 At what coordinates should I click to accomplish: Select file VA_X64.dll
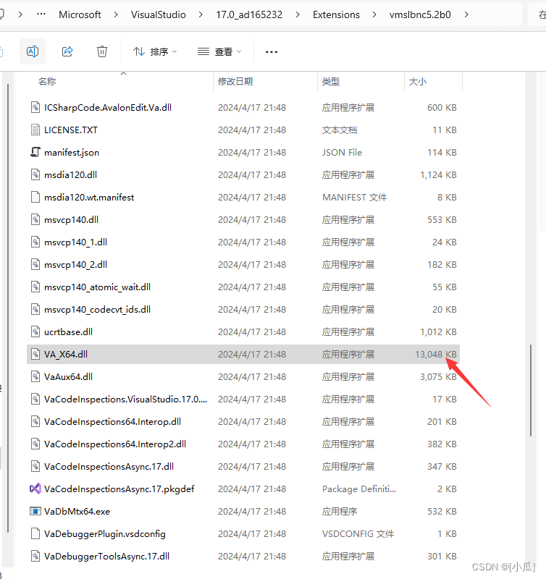243,354
